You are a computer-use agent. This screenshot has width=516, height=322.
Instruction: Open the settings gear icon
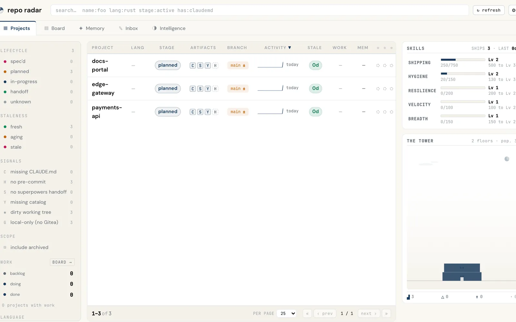tap(513, 10)
